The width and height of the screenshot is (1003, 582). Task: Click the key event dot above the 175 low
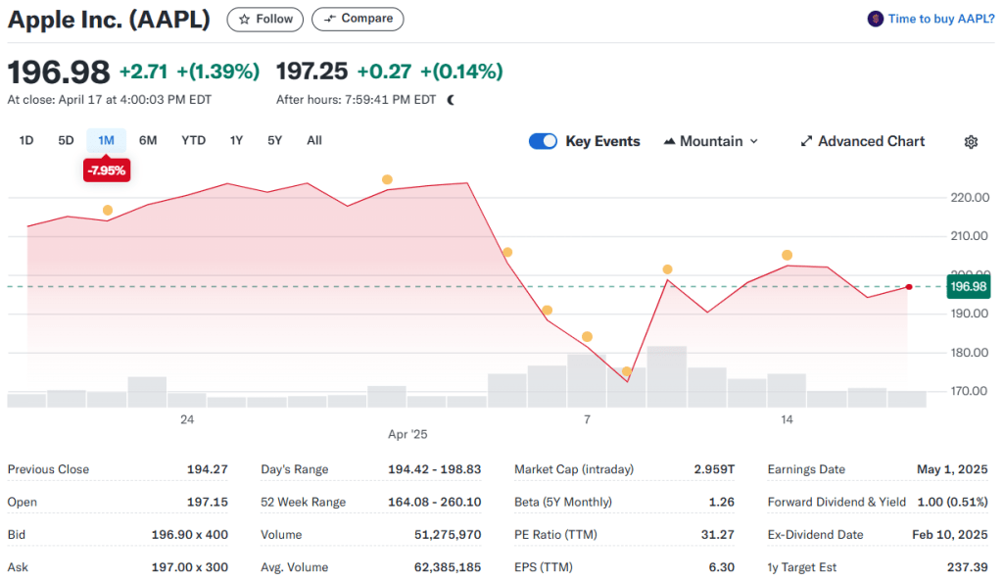tap(627, 371)
